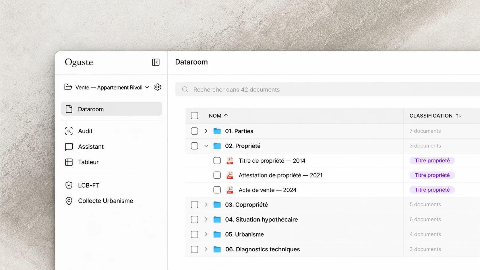Click the Audit scan icon in sidebar
This screenshot has width=480, height=270.
coord(69,131)
